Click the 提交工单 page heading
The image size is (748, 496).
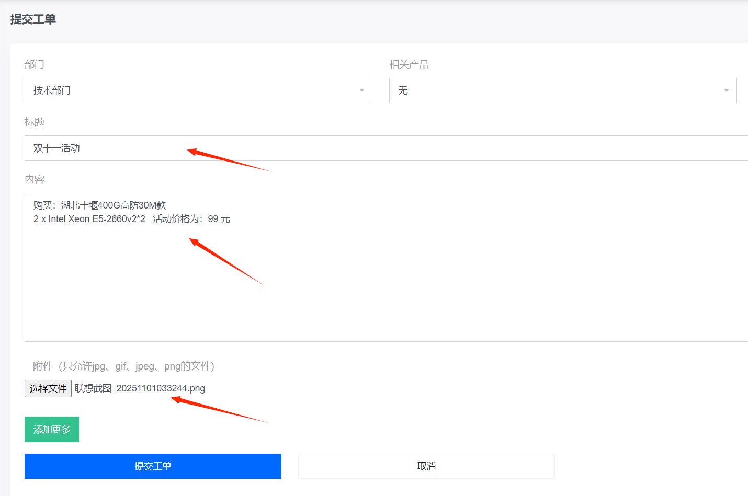point(33,19)
